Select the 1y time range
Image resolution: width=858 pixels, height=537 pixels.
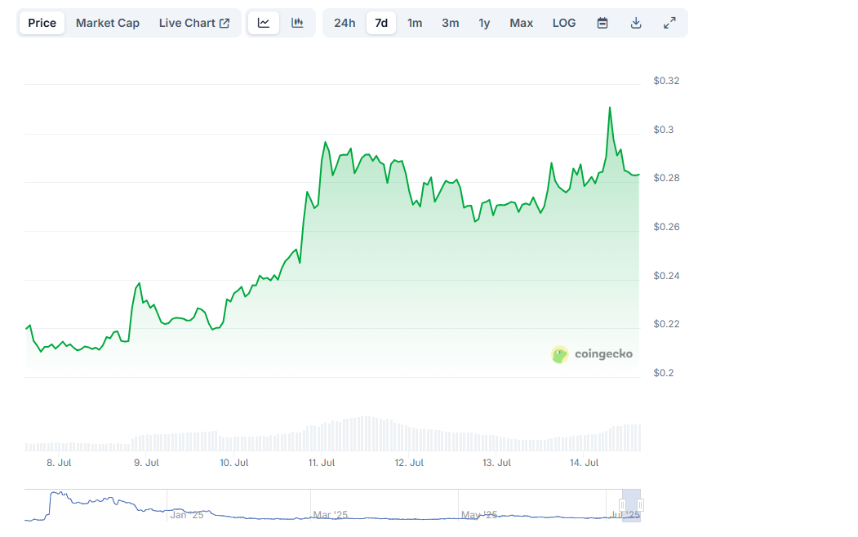pos(483,22)
